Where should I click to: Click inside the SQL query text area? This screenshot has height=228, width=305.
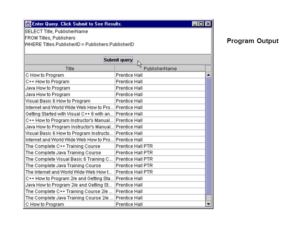click(118, 41)
